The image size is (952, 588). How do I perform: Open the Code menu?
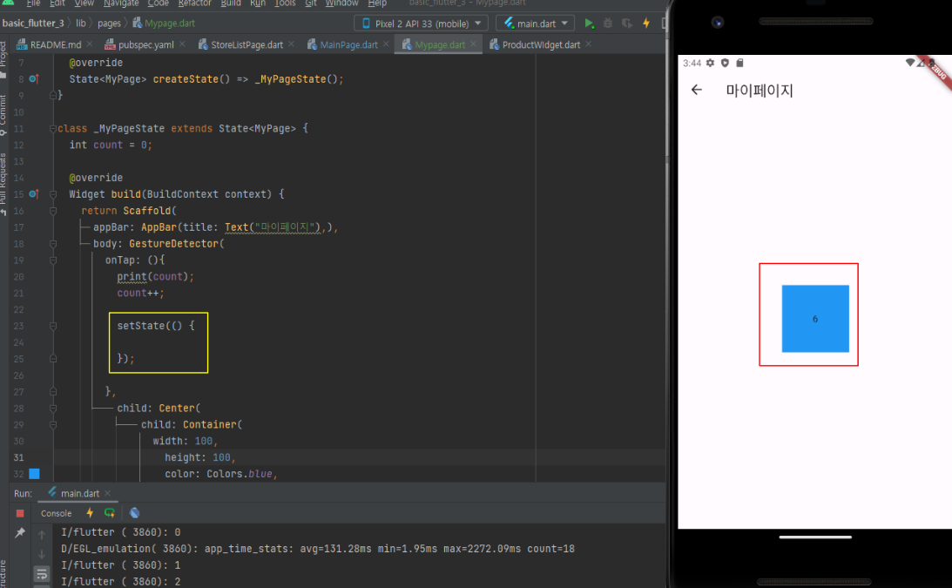(x=158, y=3)
